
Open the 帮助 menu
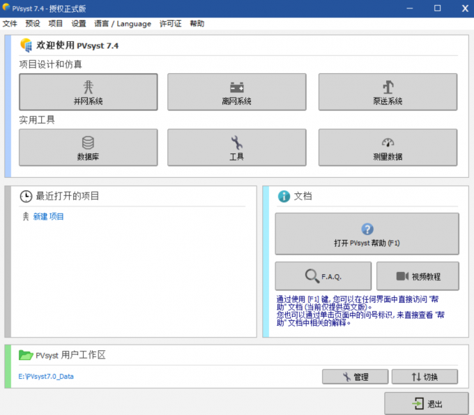197,24
